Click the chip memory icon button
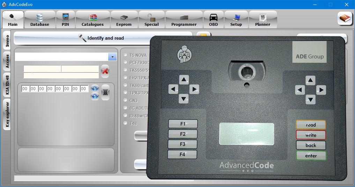Screen dimensions: 355x187 pos(105,92)
